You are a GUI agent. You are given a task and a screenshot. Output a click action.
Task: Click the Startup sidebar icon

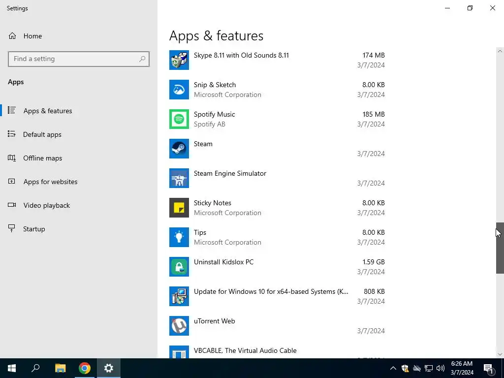(12, 228)
